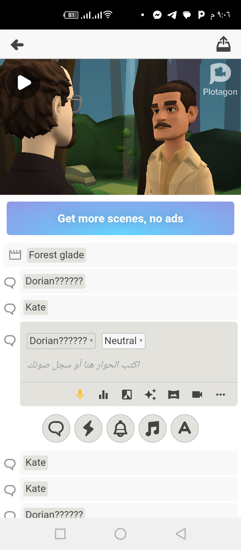Image resolution: width=241 pixels, height=550 pixels.
Task: Tap the yellow microphone record icon
Action: coord(80,394)
